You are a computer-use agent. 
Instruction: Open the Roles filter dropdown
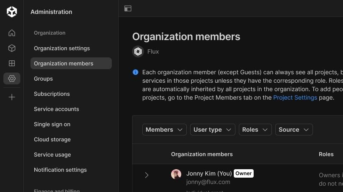pyautogui.click(x=255, y=130)
